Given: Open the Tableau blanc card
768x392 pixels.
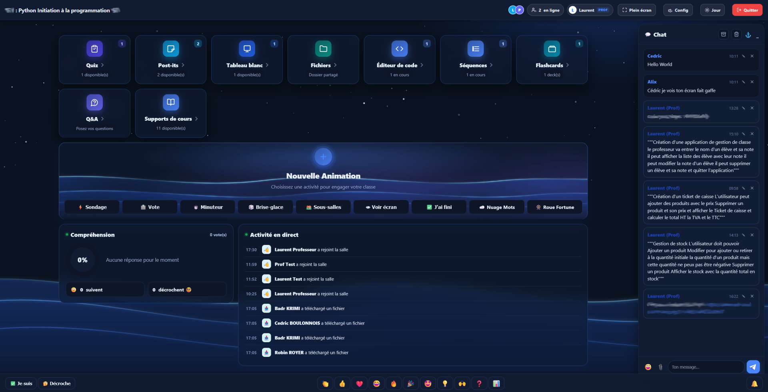Looking at the screenshot, I should (x=247, y=60).
